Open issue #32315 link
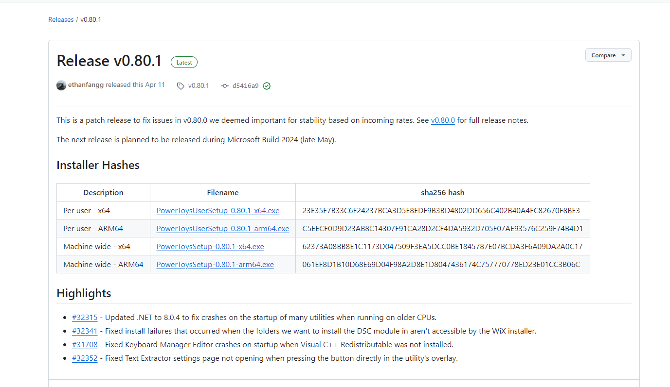Viewport: 670px width, 387px height. (85, 318)
